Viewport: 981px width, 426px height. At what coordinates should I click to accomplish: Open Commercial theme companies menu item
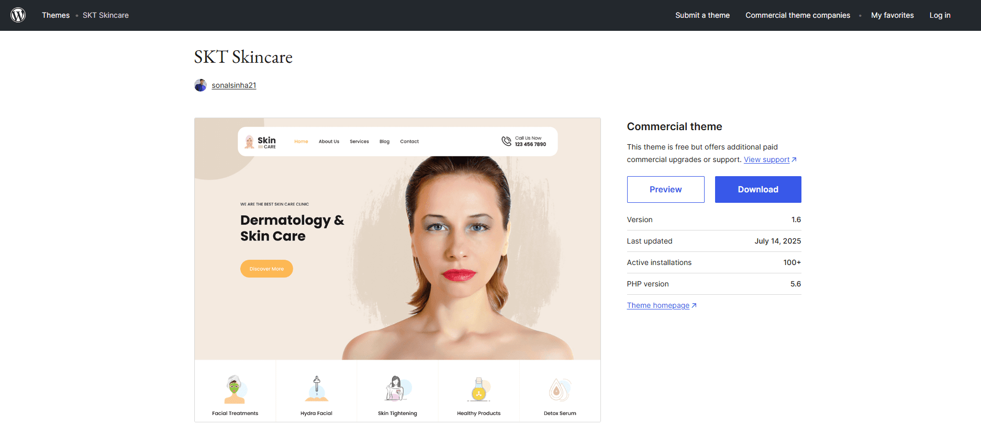(x=798, y=15)
